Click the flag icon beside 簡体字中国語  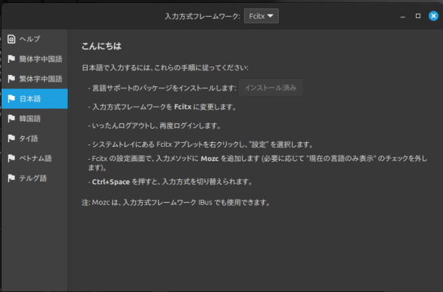point(11,59)
